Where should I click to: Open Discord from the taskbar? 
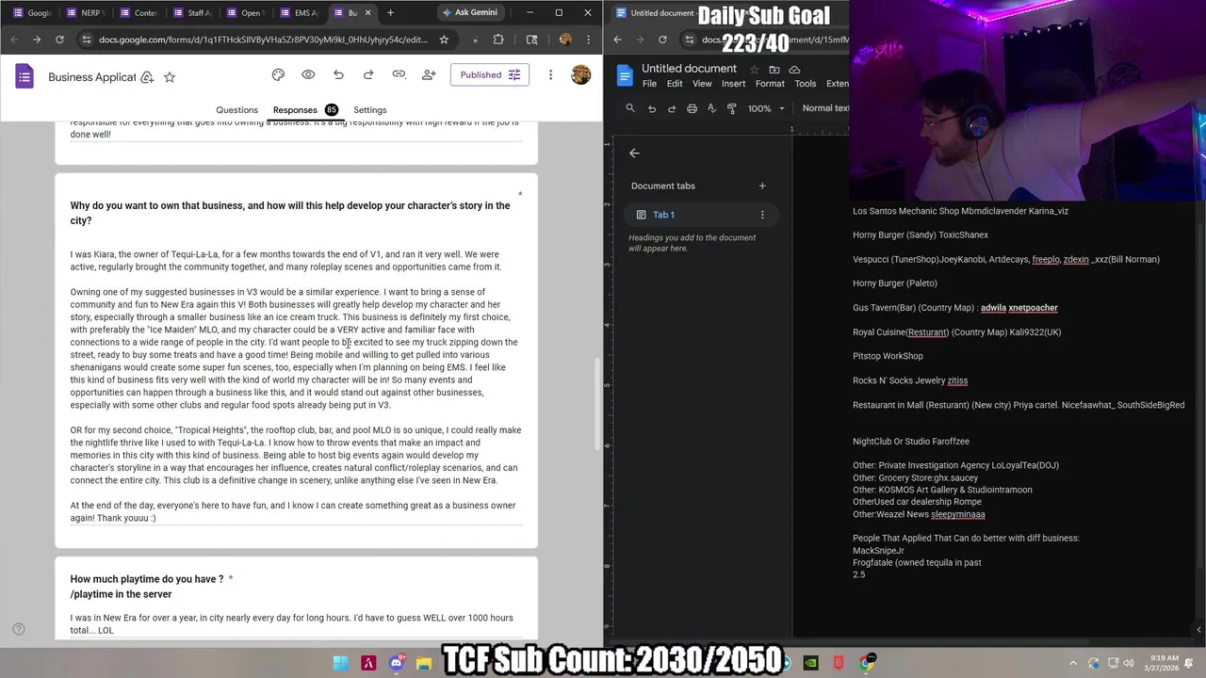397,663
